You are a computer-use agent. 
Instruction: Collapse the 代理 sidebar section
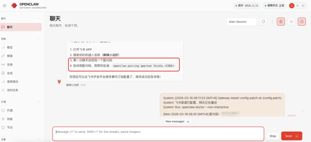[39, 102]
